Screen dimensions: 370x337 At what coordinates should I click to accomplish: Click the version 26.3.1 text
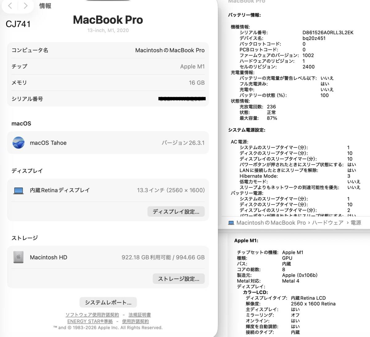point(183,143)
